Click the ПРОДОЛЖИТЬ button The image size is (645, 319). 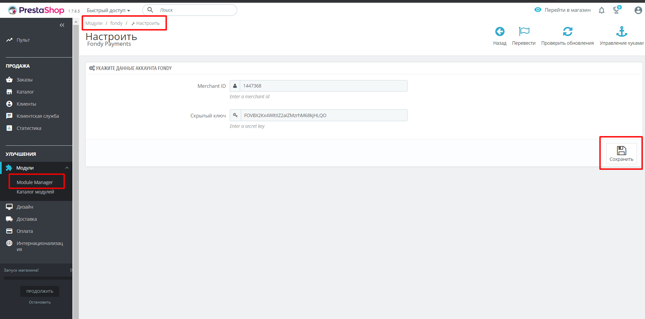pos(40,291)
